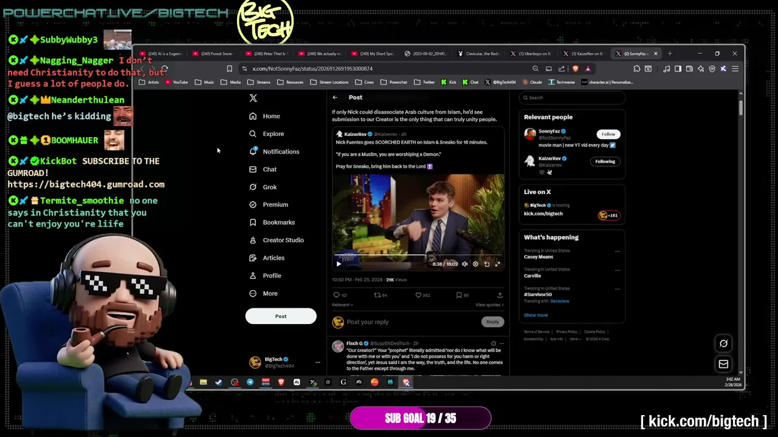Viewport: 778px width, 437px height.
Task: Click the #Survivor50 trending topic
Action: tap(539, 294)
